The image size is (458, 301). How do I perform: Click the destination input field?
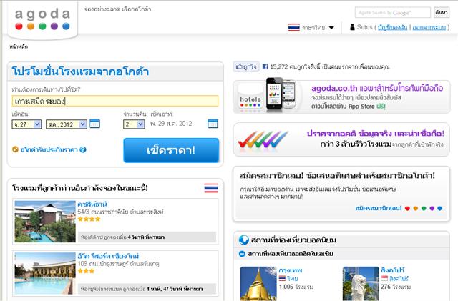click(x=115, y=101)
